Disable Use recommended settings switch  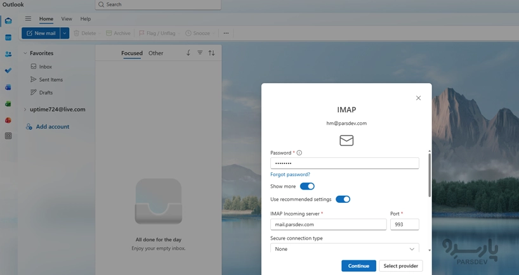[x=343, y=199]
